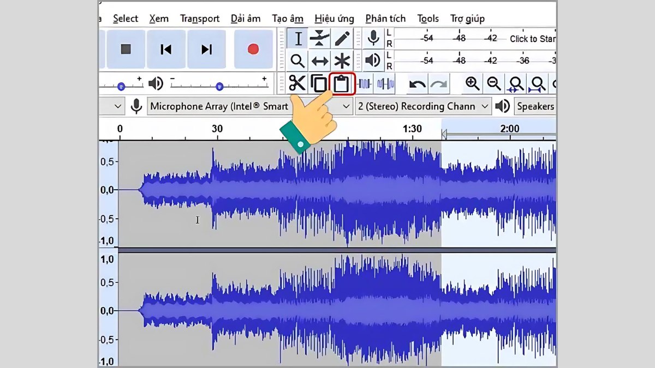This screenshot has height=368, width=655.
Task: Open the Tạo âm menu
Action: tap(287, 19)
